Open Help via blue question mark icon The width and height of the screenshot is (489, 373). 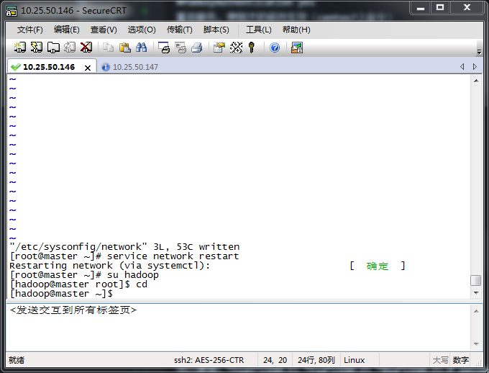click(275, 48)
